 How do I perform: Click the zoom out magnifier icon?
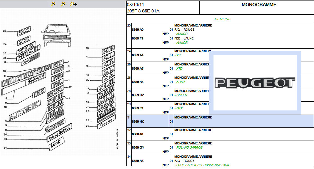[x=63, y=4]
